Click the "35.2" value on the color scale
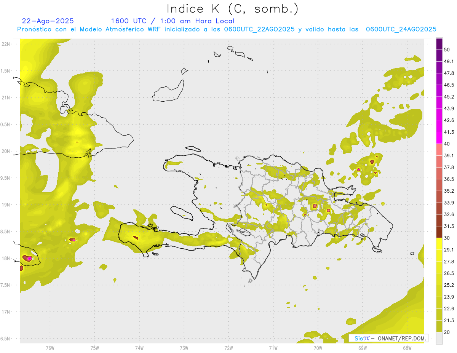 click(x=449, y=191)
